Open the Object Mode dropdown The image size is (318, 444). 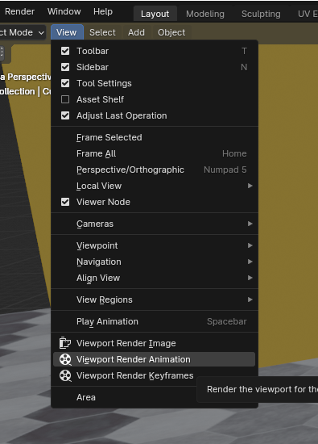(22, 32)
